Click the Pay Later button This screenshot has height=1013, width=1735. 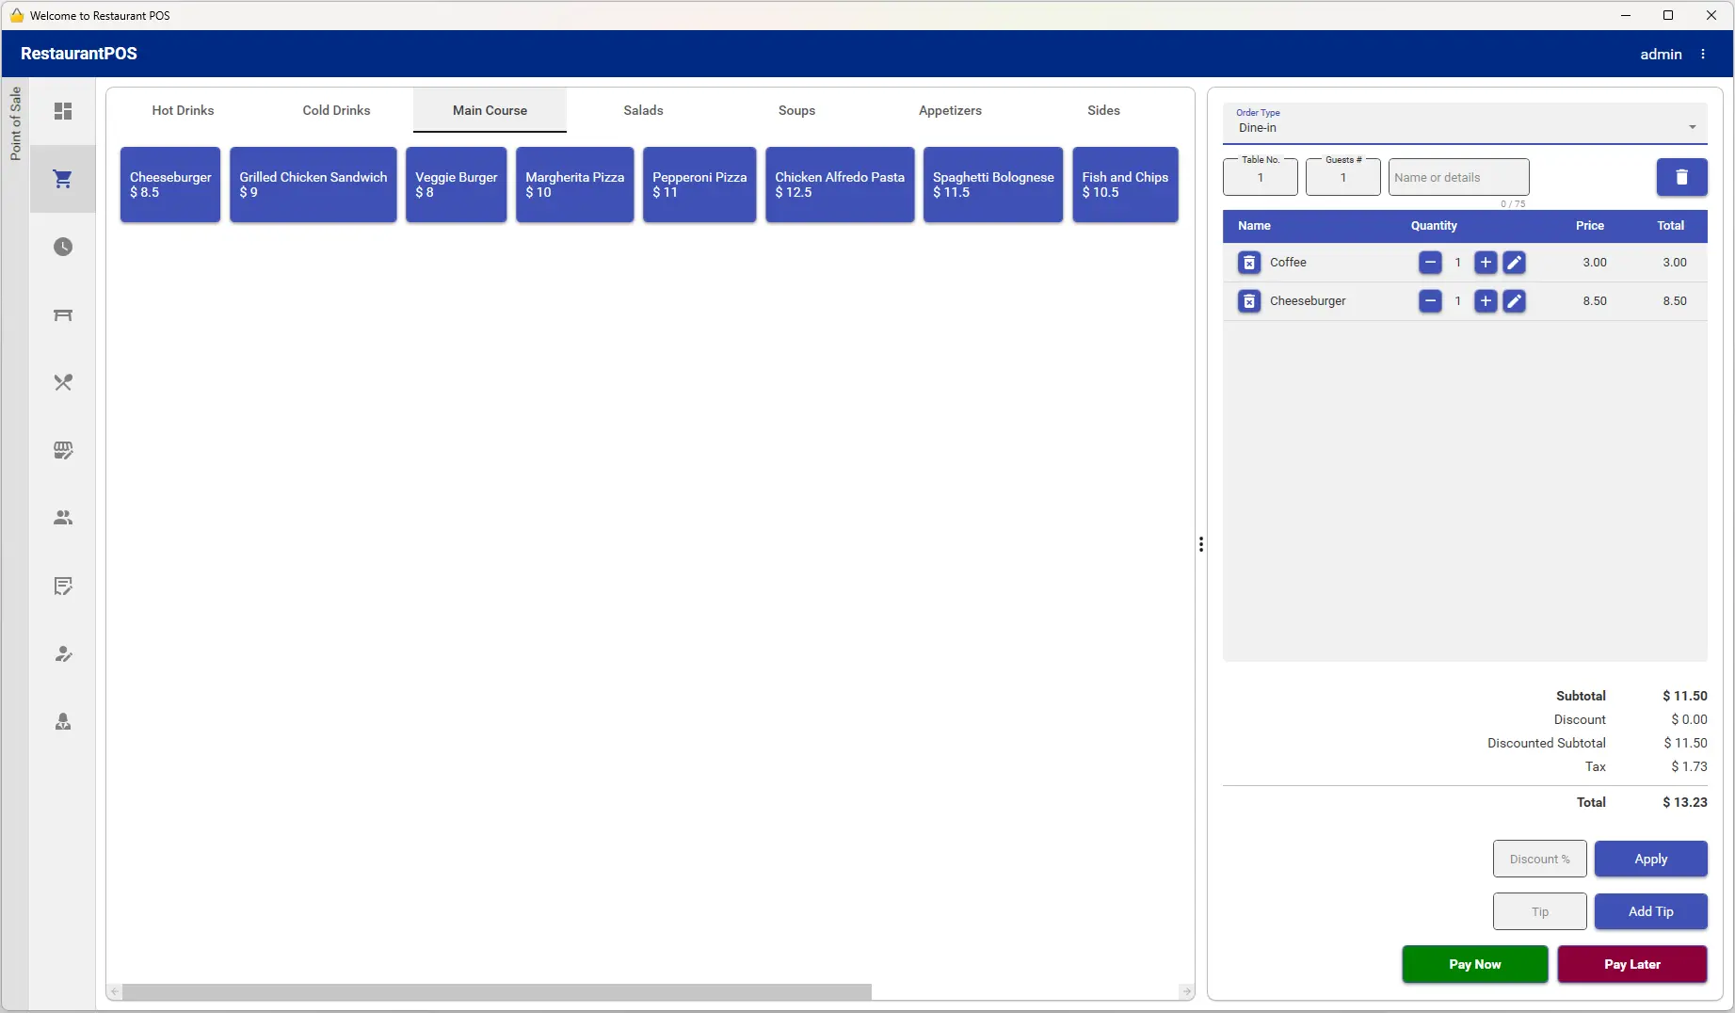(1631, 964)
